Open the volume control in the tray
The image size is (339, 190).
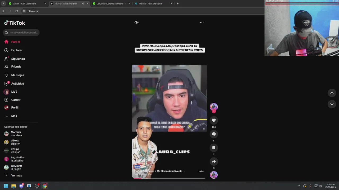pyautogui.click(x=320, y=186)
